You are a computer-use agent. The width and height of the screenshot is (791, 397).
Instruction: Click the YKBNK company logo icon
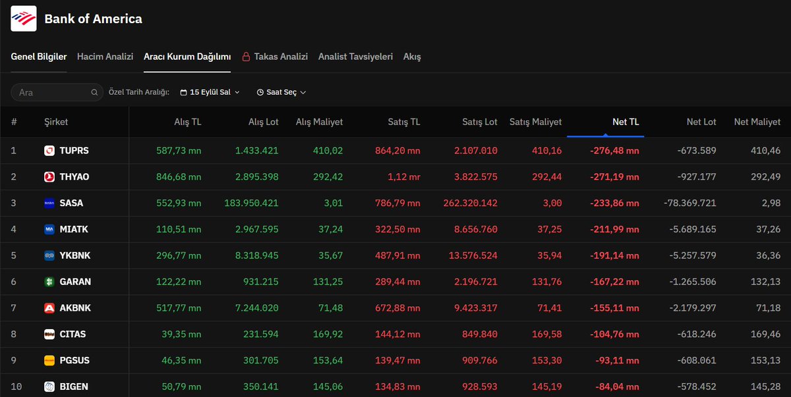[x=49, y=255]
